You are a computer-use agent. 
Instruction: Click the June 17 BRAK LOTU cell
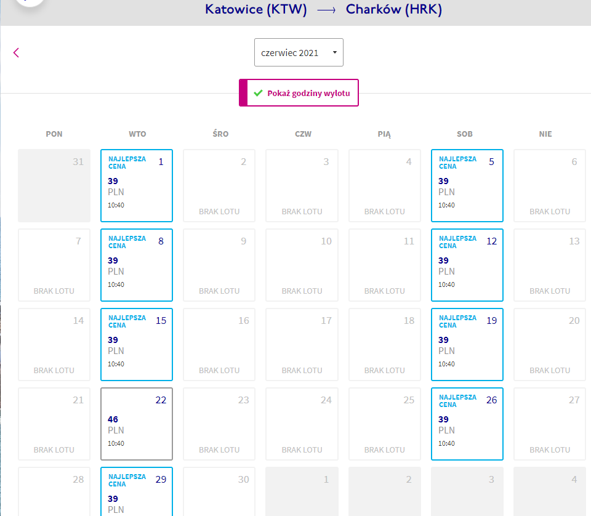[x=302, y=344]
